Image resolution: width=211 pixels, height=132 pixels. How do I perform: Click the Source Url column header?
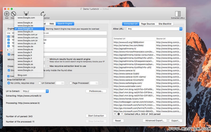point(169,39)
